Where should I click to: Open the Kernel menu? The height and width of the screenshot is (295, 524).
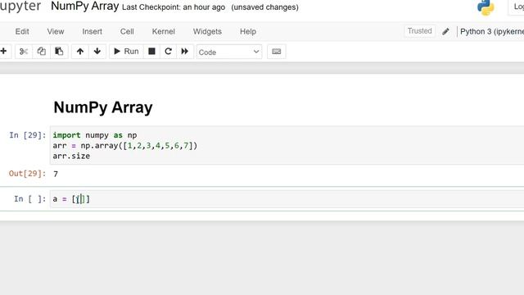click(x=164, y=31)
